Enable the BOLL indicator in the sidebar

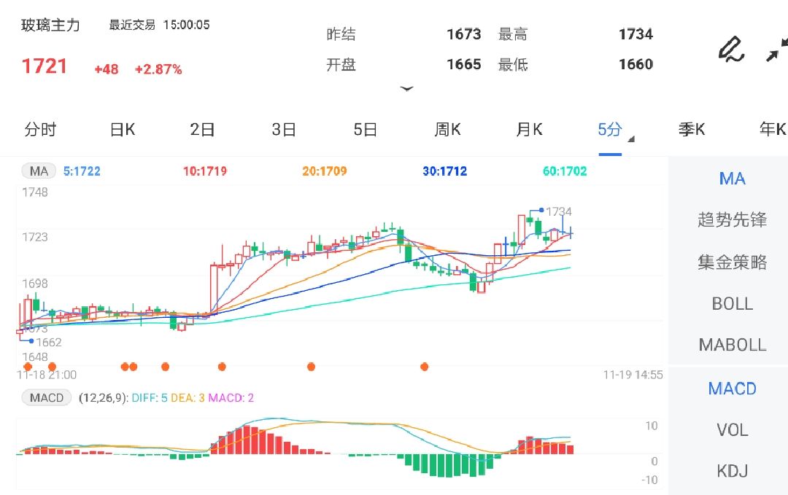point(732,303)
